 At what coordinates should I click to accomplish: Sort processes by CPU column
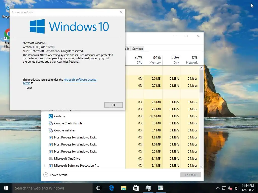135,60
